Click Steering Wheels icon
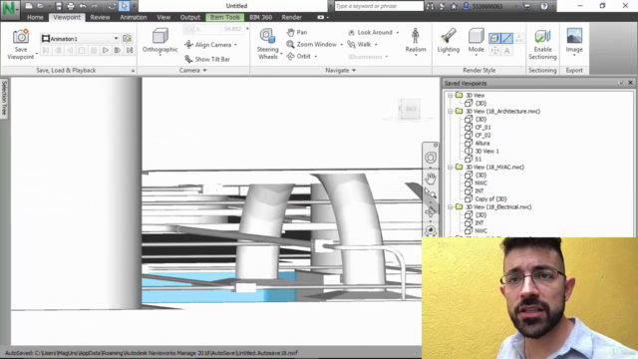The width and height of the screenshot is (638, 359). tap(267, 37)
